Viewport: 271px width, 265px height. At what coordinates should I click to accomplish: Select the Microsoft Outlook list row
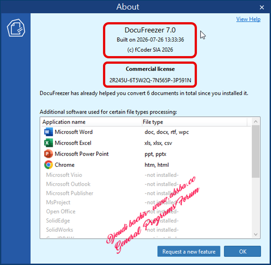point(146,184)
